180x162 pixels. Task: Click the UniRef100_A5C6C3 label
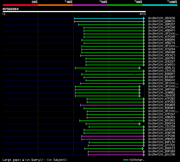[161, 56]
